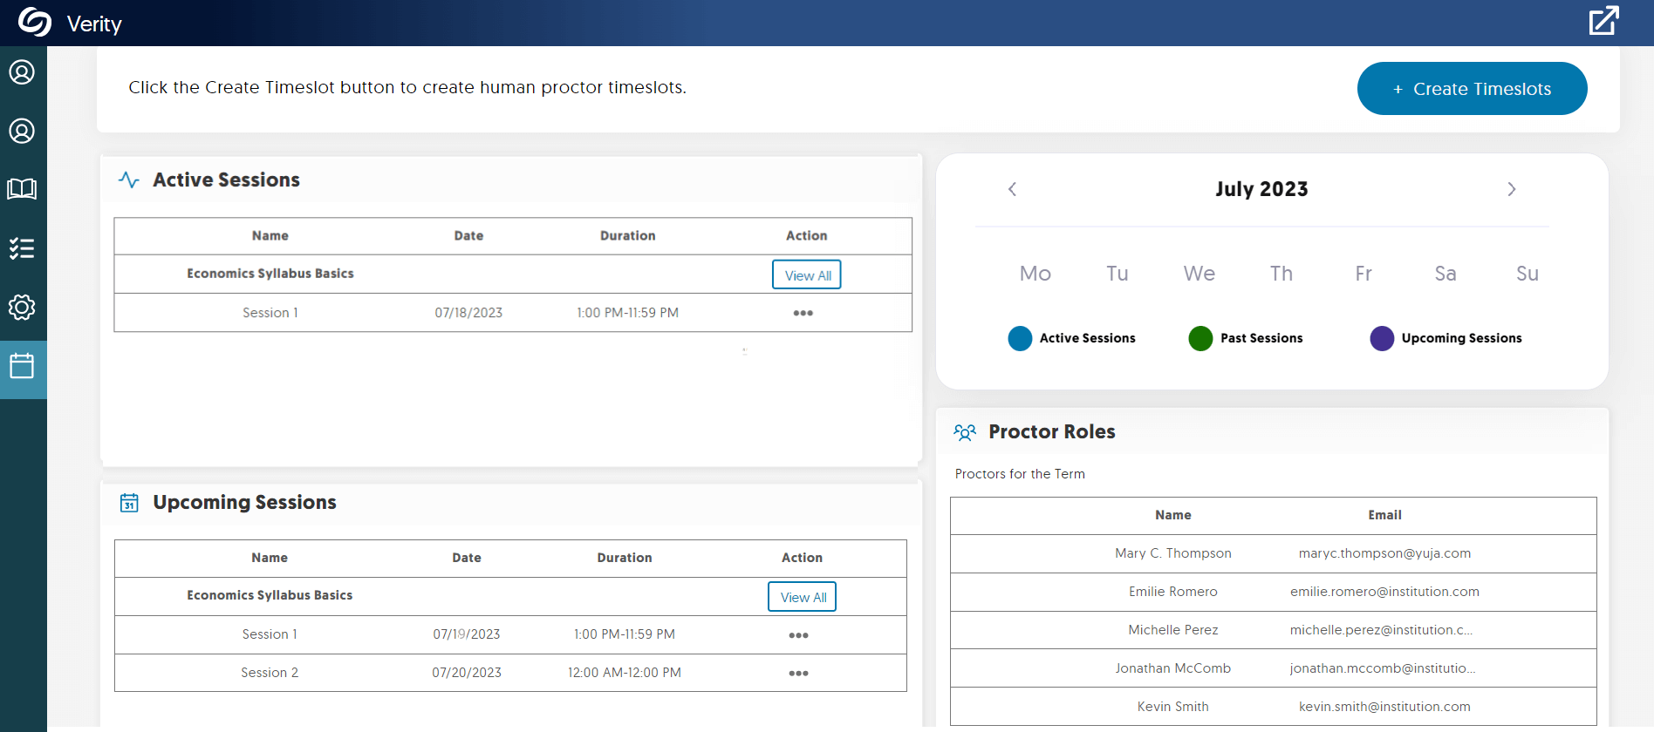This screenshot has height=732, width=1654.
Task: Click Session 1 in the Upcoming Sessions table
Action: coord(270,634)
